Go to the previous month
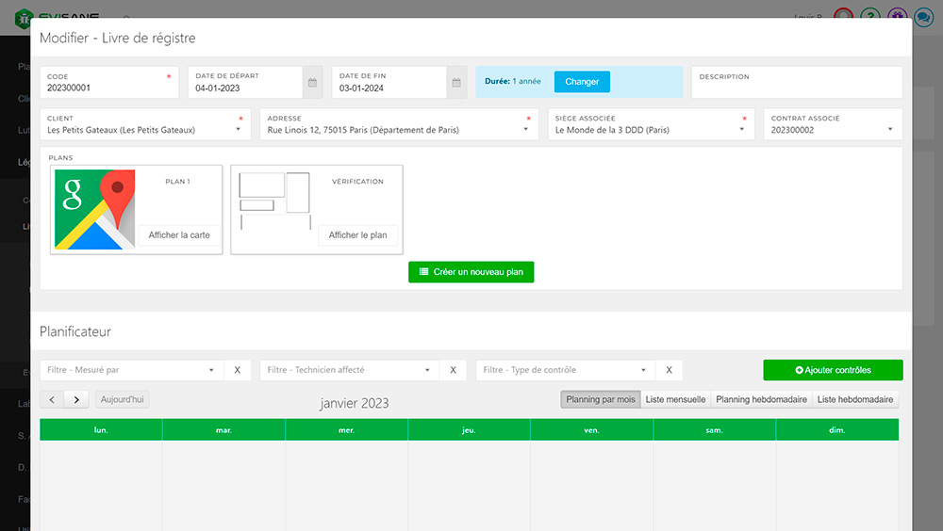Viewport: 943px width, 531px height. tap(52, 399)
